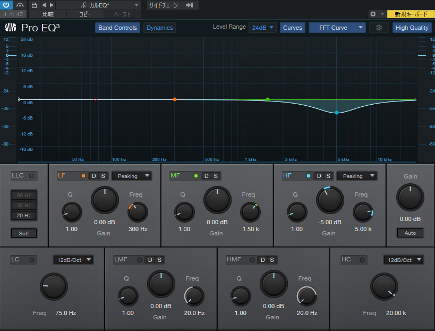
Task: Select the orange LF node on EQ graph
Action: (175, 99)
